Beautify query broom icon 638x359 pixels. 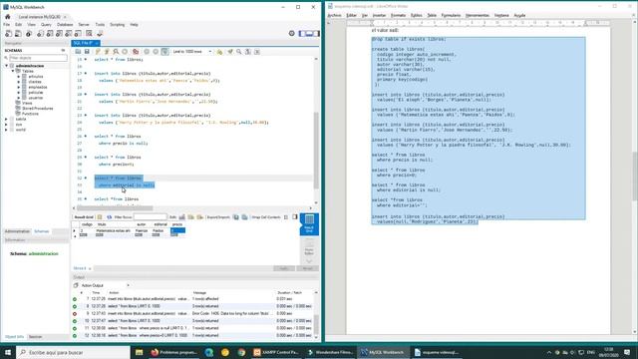(x=230, y=52)
